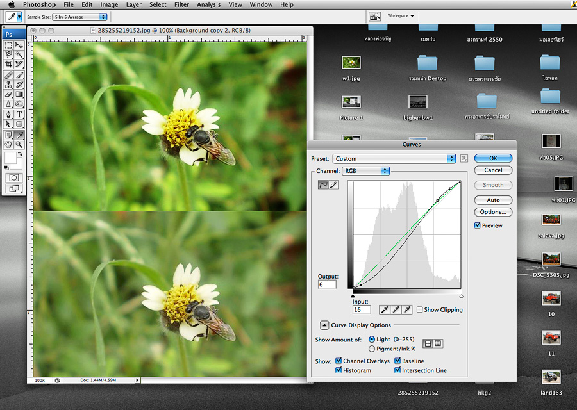Screen dimensions: 577x410
Task: Enable the Show Clipping checkbox
Action: [x=419, y=310]
